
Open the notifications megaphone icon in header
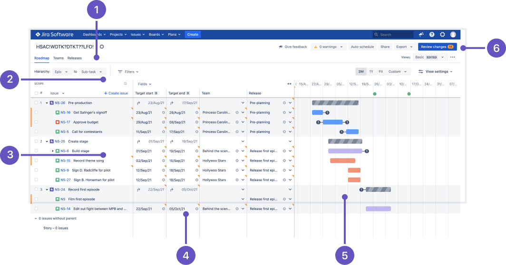point(421,35)
